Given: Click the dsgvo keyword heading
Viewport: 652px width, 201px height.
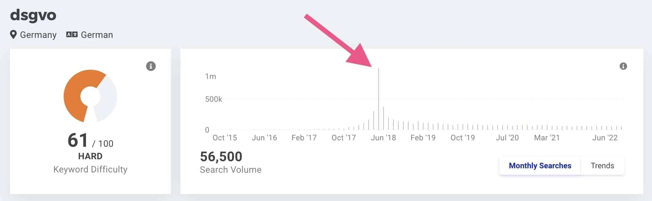Looking at the screenshot, I should point(33,15).
